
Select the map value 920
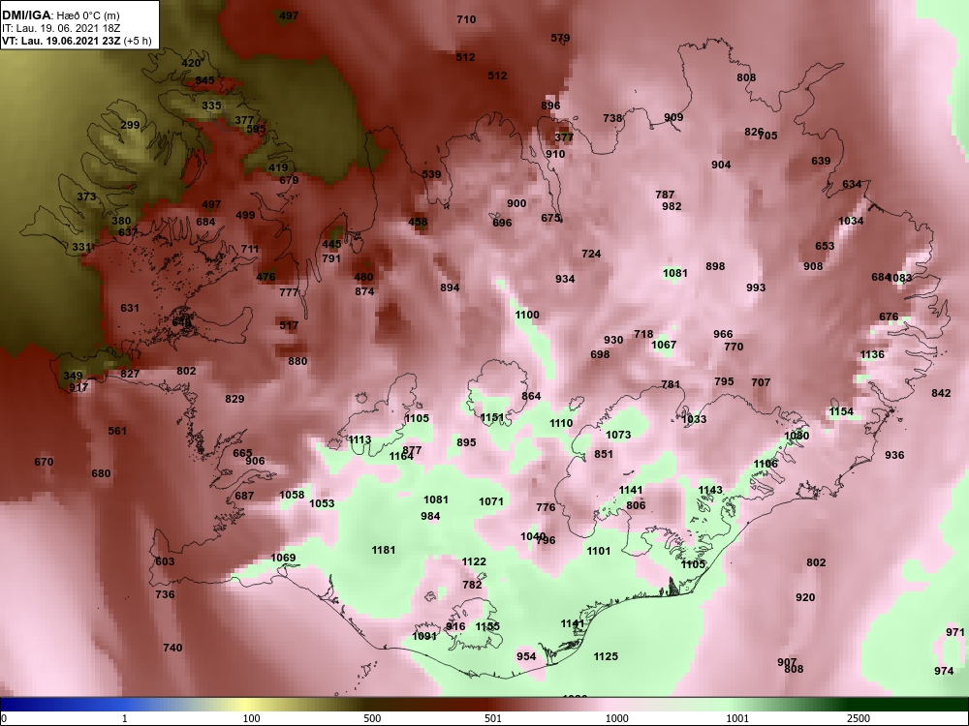pyautogui.click(x=805, y=597)
